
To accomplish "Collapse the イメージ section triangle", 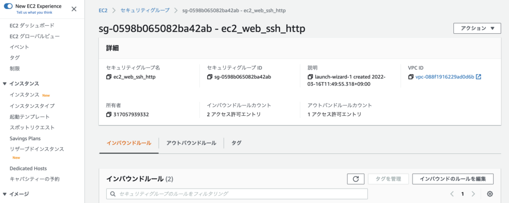I will coord(4,194).
